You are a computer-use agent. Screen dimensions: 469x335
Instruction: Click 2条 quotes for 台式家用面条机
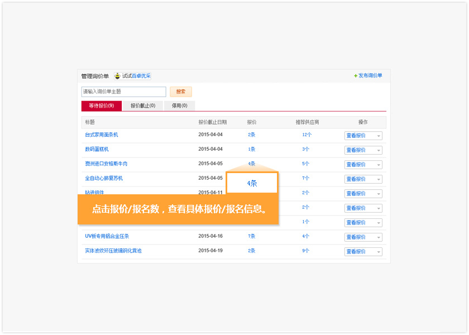tap(252, 135)
